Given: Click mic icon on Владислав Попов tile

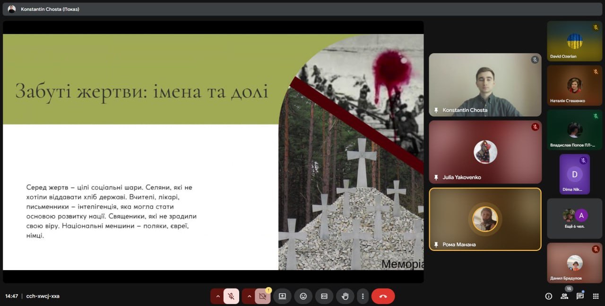Looking at the screenshot, I should (x=596, y=116).
